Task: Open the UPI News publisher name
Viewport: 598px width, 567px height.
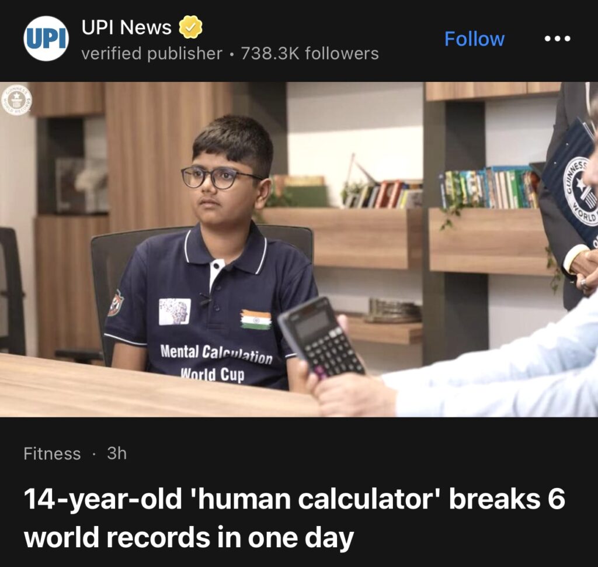Action: [127, 27]
